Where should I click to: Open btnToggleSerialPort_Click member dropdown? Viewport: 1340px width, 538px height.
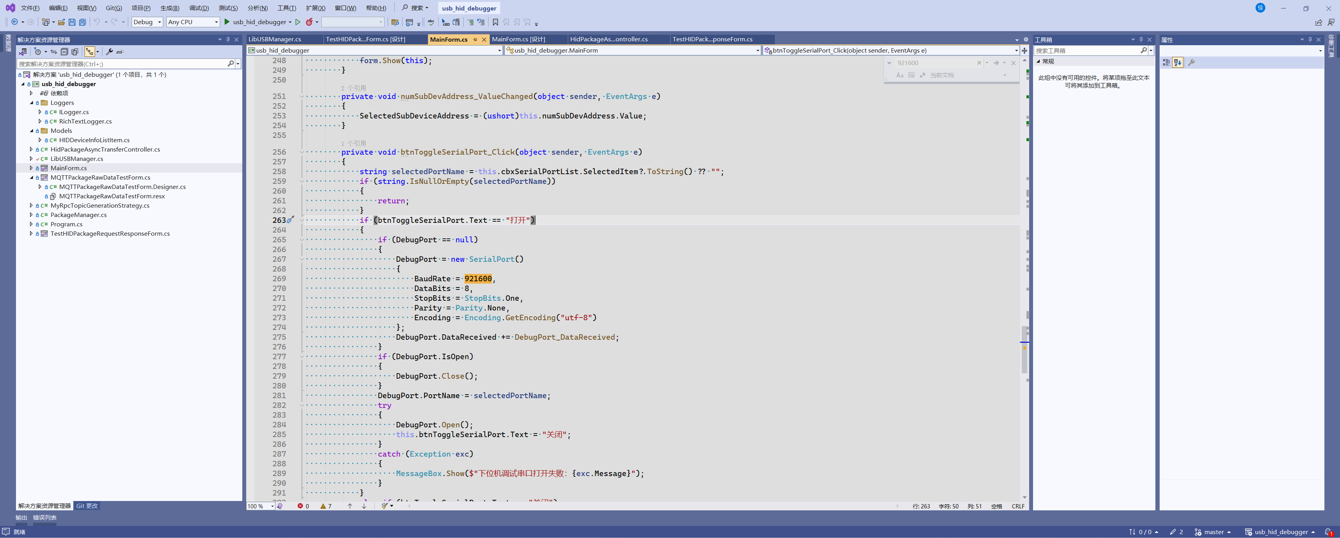pyautogui.click(x=891, y=51)
